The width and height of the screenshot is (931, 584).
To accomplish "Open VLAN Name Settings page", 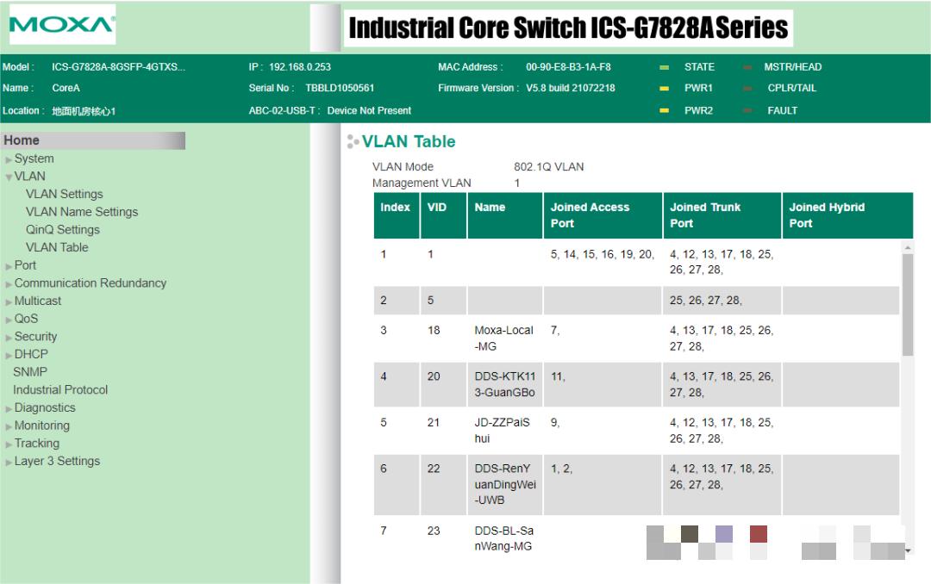I will (82, 212).
